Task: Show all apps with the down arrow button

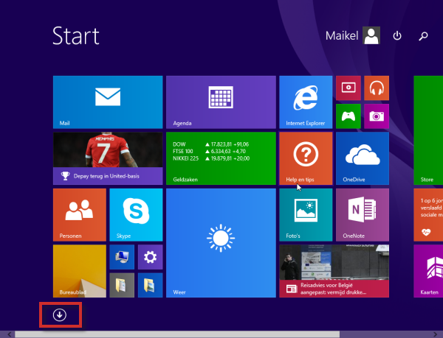Action: (x=60, y=314)
